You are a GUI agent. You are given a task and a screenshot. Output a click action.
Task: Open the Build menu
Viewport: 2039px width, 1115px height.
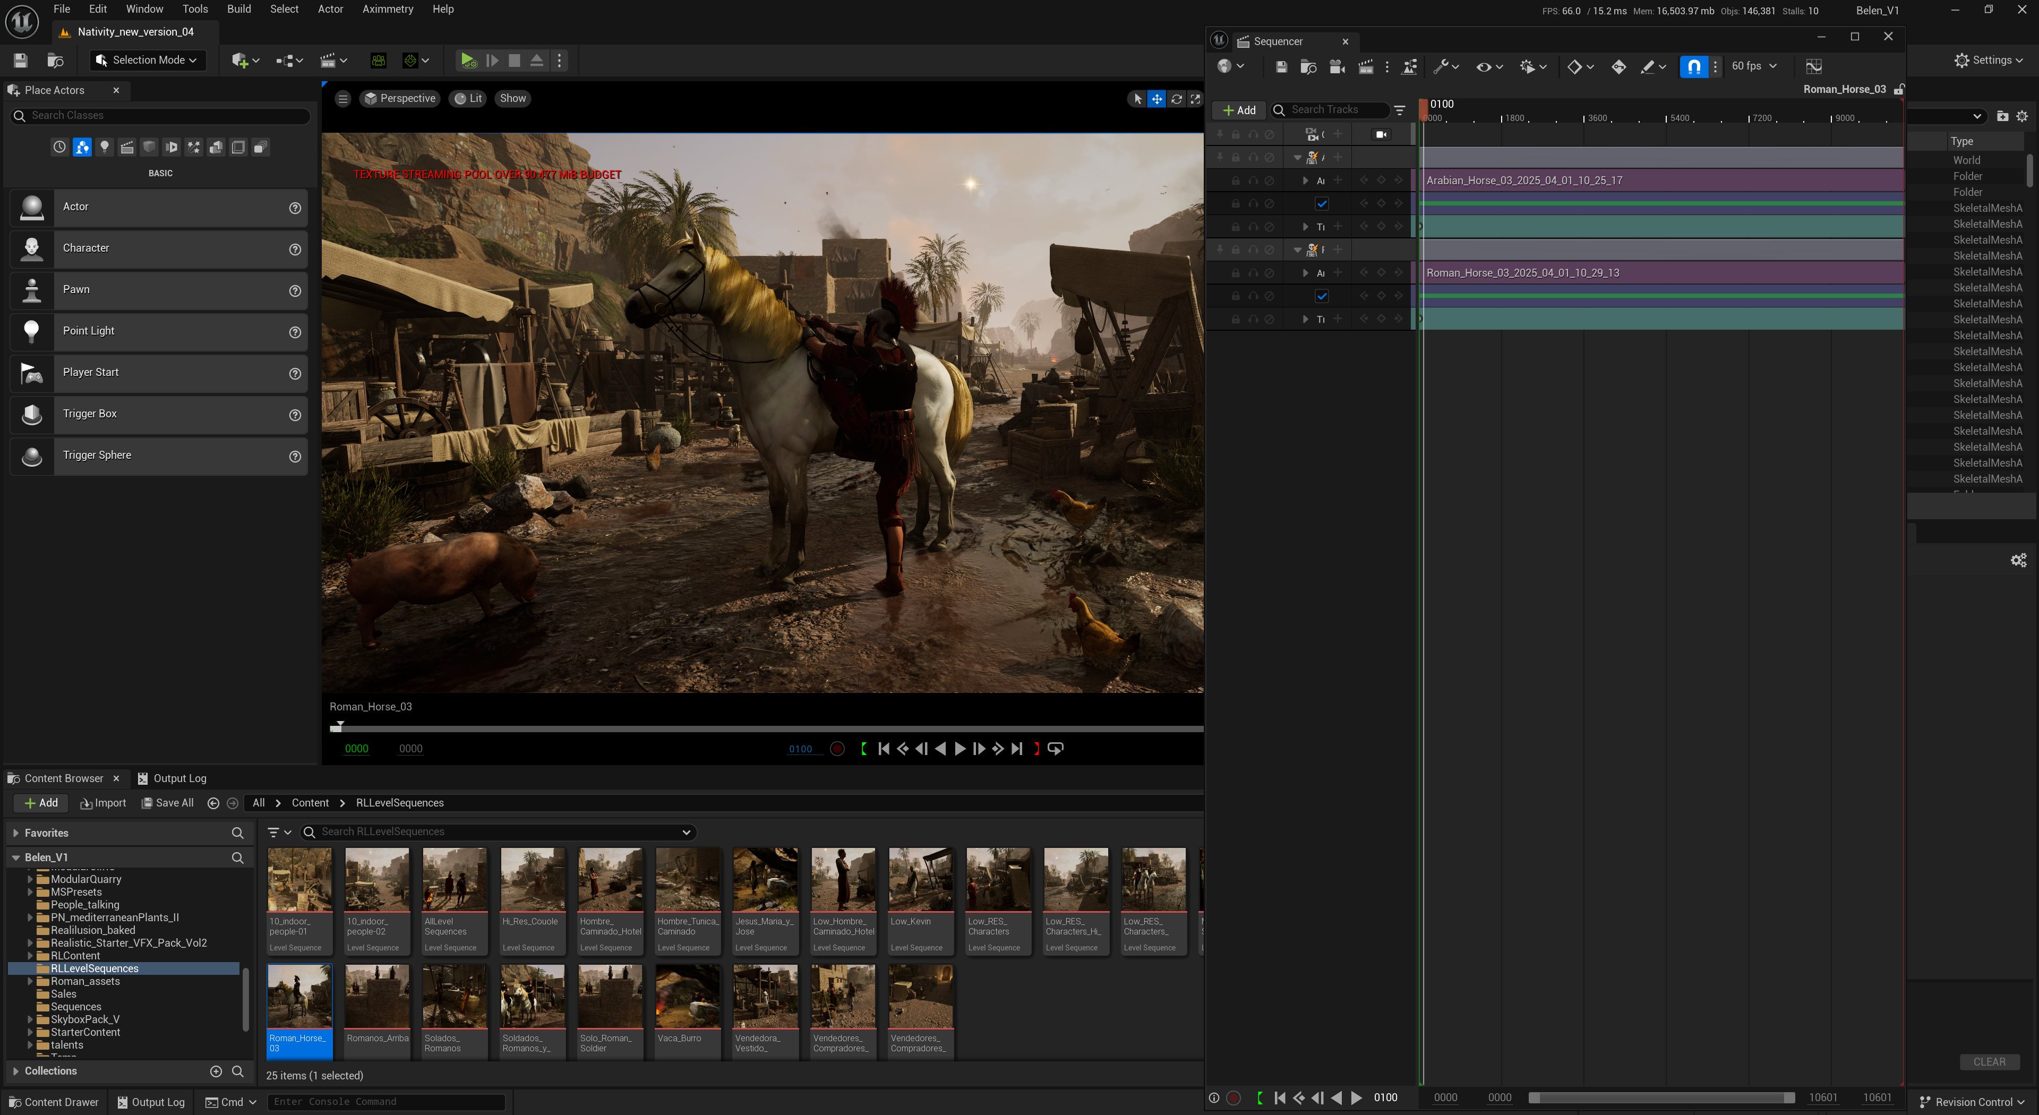click(239, 10)
